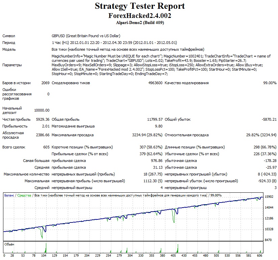This screenshot has height=260, width=278.
Task: Click Alpari-Demo2 (Build 409) subtitle
Action: coord(140,23)
